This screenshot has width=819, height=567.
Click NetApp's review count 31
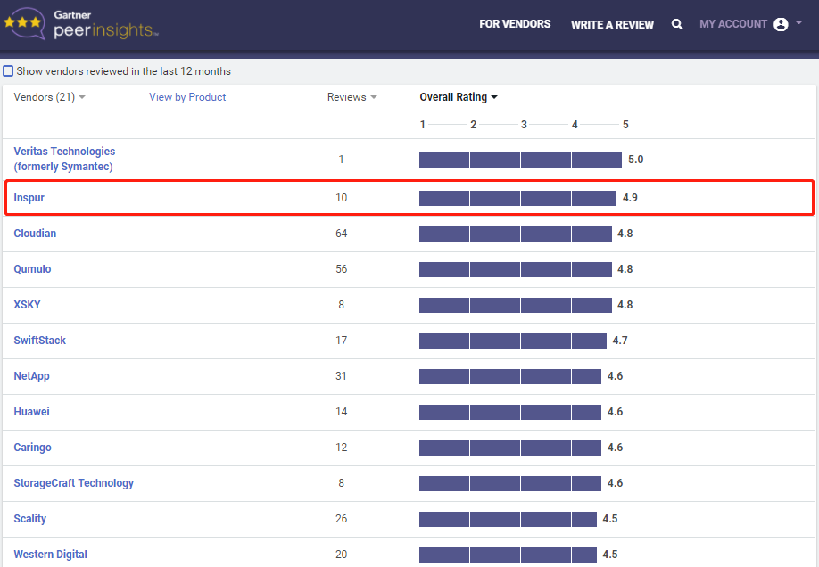coord(341,376)
